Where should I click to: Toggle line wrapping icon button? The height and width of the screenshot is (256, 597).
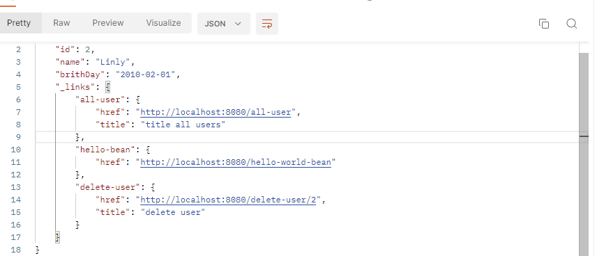267,24
